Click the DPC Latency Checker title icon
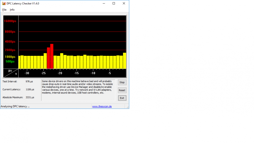 click(4, 3)
